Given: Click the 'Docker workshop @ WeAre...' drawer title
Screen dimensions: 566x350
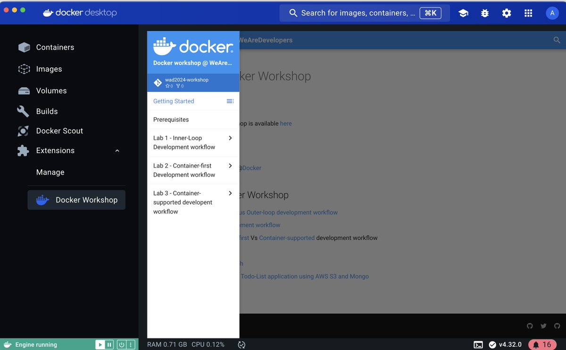Looking at the screenshot, I should coord(192,63).
